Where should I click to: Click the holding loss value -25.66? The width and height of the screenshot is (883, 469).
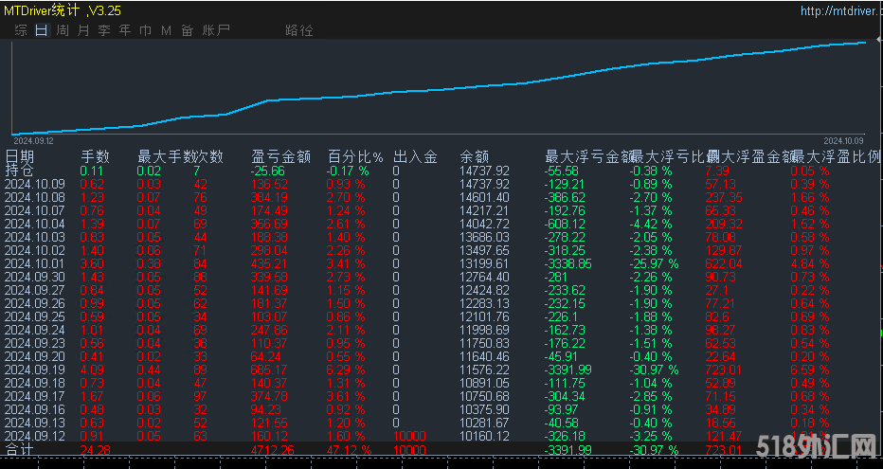(x=267, y=171)
